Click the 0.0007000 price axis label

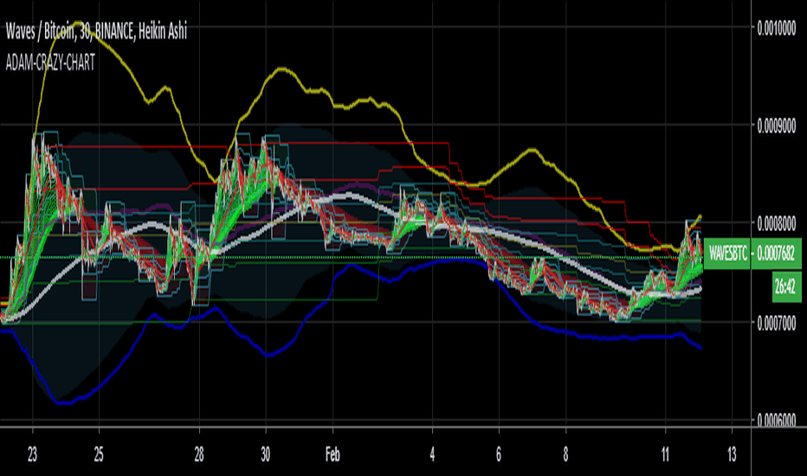tap(777, 324)
